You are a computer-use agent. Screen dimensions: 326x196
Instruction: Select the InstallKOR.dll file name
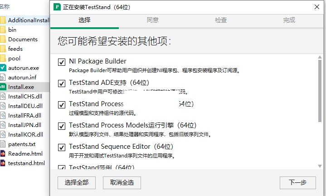tap(25, 135)
